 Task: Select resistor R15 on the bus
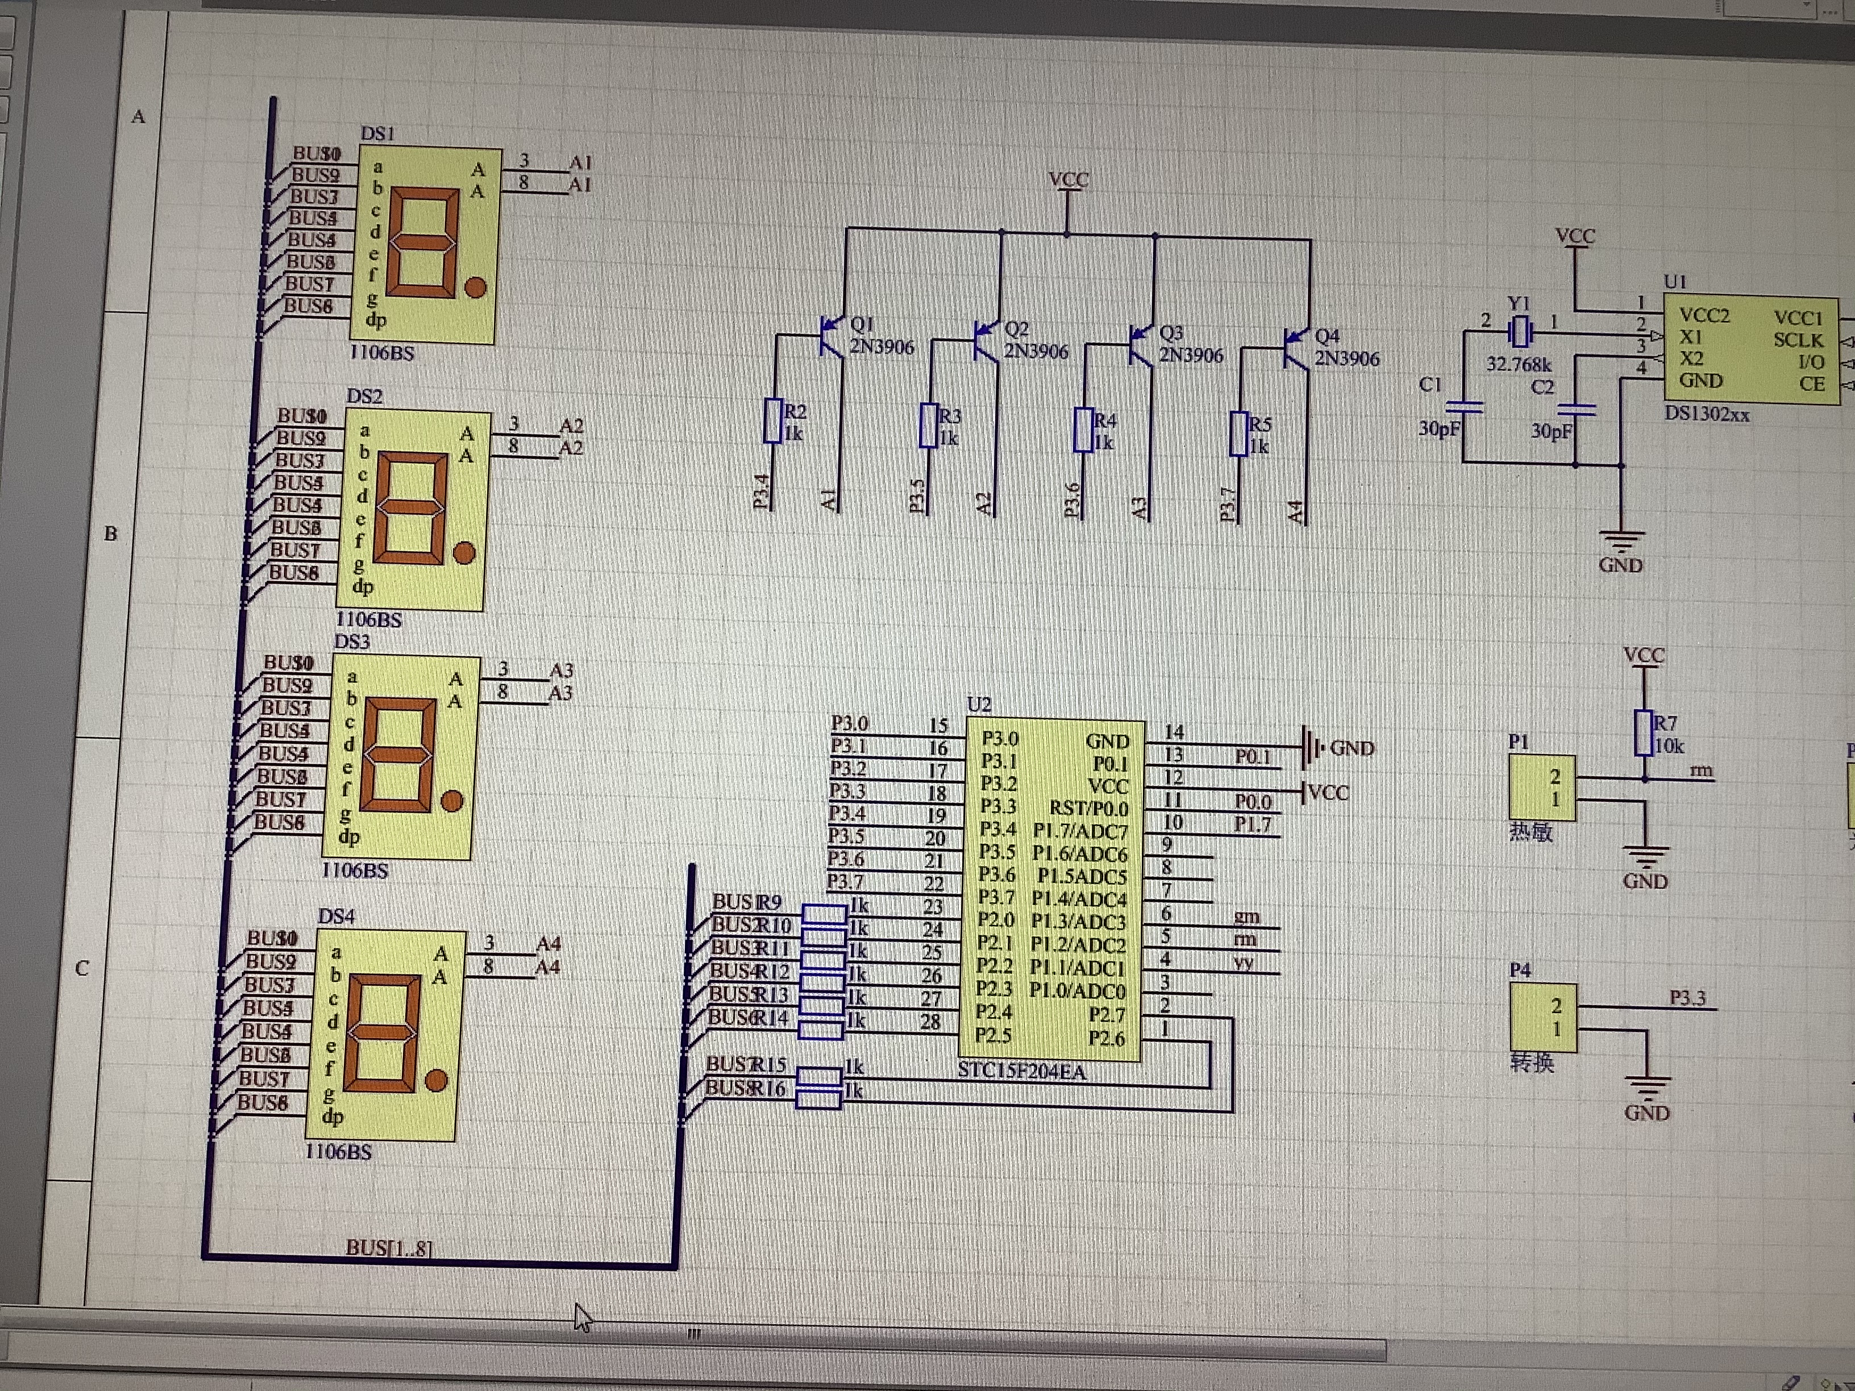(818, 1076)
